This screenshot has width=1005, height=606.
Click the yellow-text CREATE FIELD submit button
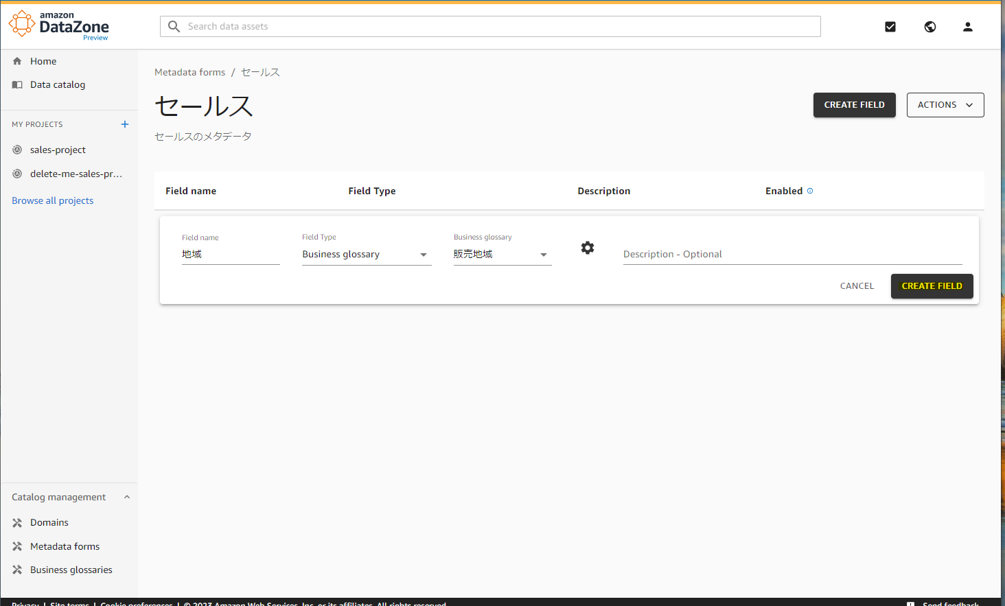[932, 286]
